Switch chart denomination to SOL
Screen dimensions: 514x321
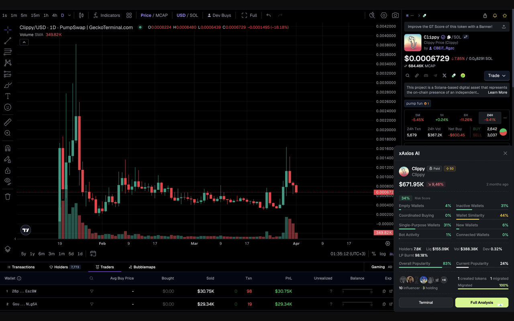pos(194,15)
